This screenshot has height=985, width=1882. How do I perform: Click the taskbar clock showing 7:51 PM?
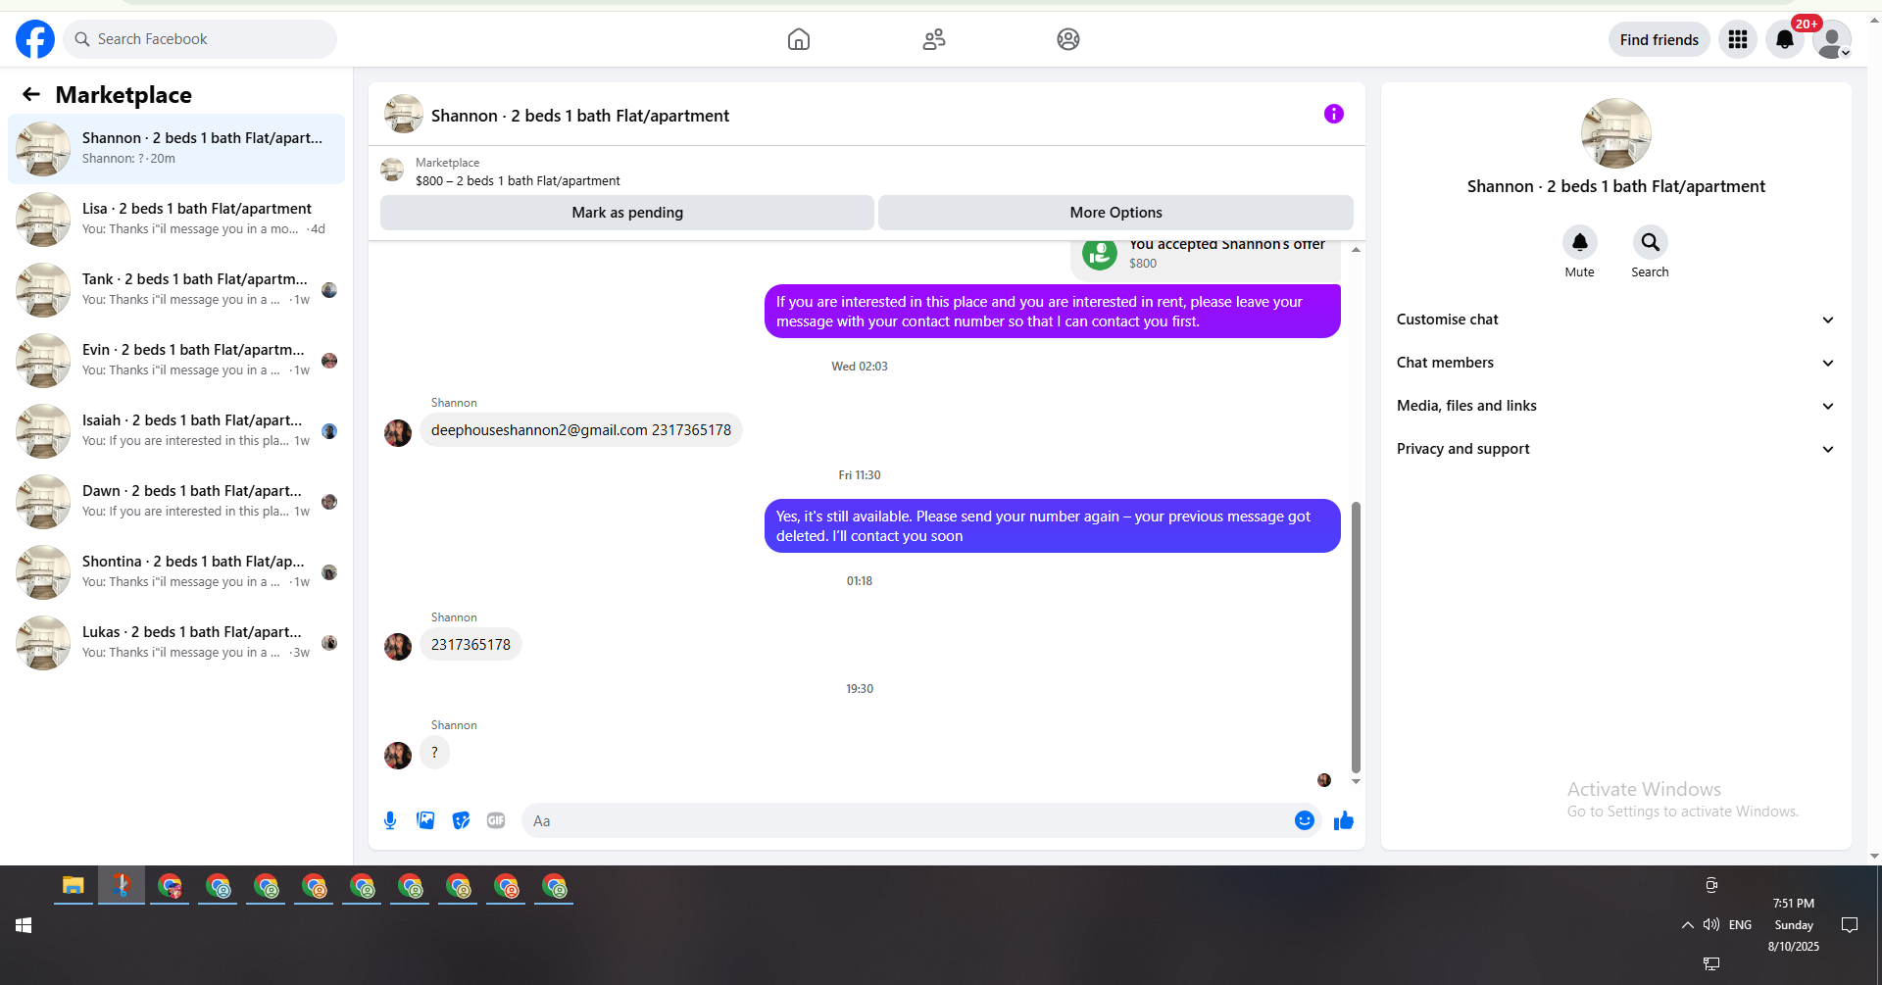[1794, 924]
